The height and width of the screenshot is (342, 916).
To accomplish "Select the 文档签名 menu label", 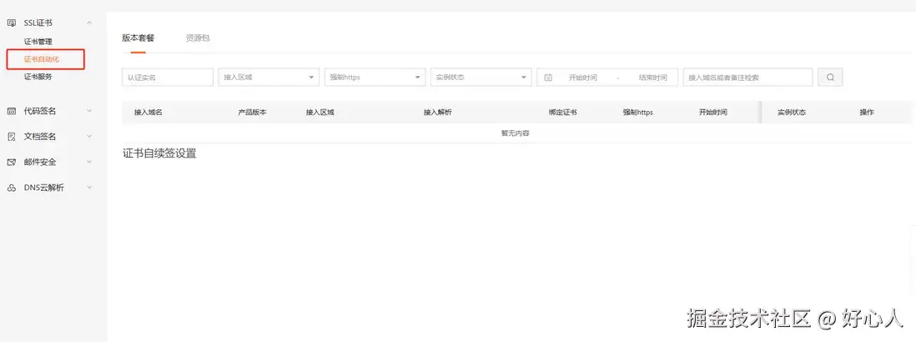I will [40, 137].
